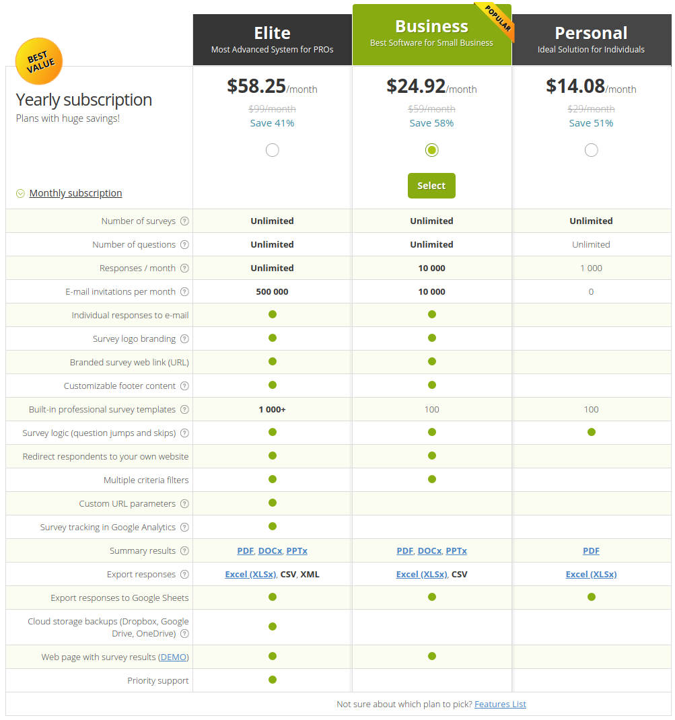View help for E-mail invitations per month

point(184,291)
